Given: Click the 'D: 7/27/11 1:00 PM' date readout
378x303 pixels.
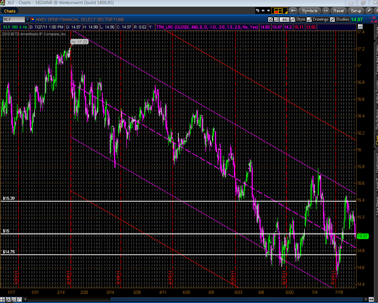Looking at the screenshot, I should coord(47,27).
